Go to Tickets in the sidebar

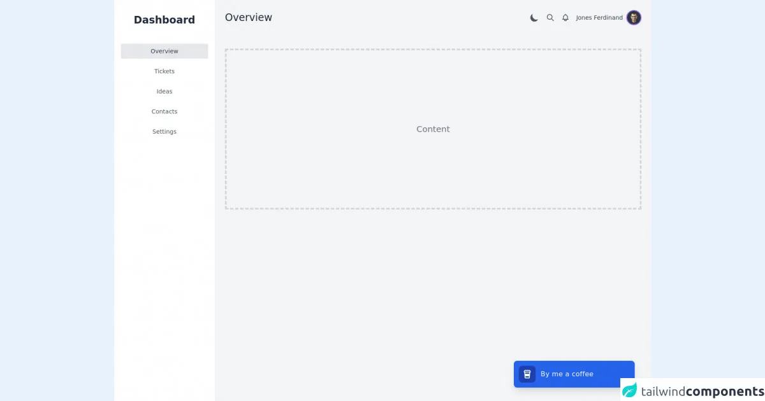(x=164, y=71)
